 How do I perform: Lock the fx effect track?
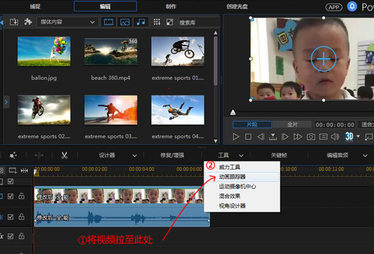pos(21,236)
